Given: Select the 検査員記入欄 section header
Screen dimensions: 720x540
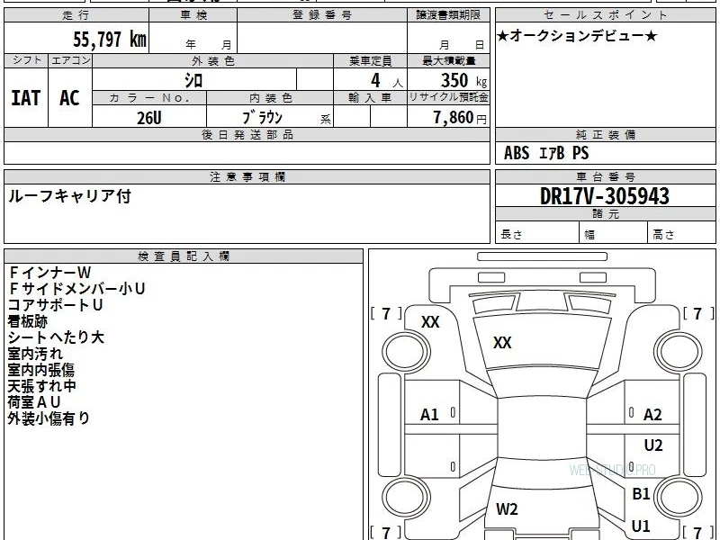Looking at the screenshot, I should pyautogui.click(x=184, y=256).
